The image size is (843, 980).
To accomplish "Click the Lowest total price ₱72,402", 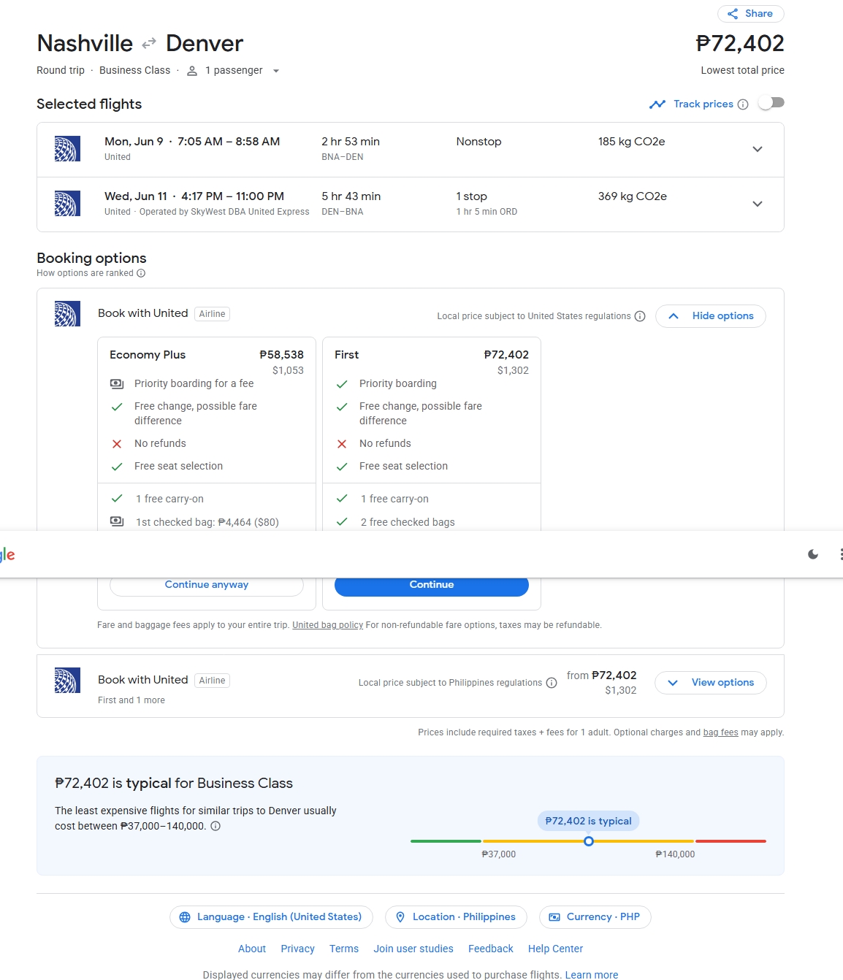I will [740, 44].
